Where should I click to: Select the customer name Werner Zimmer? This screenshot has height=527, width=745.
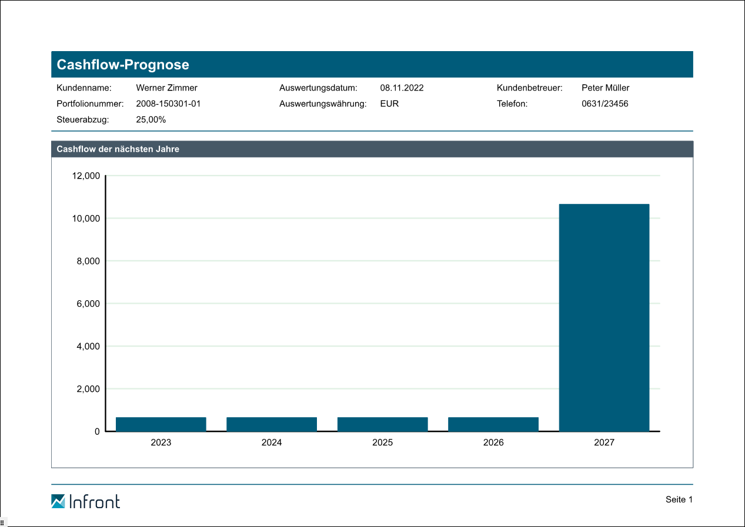pyautogui.click(x=166, y=88)
